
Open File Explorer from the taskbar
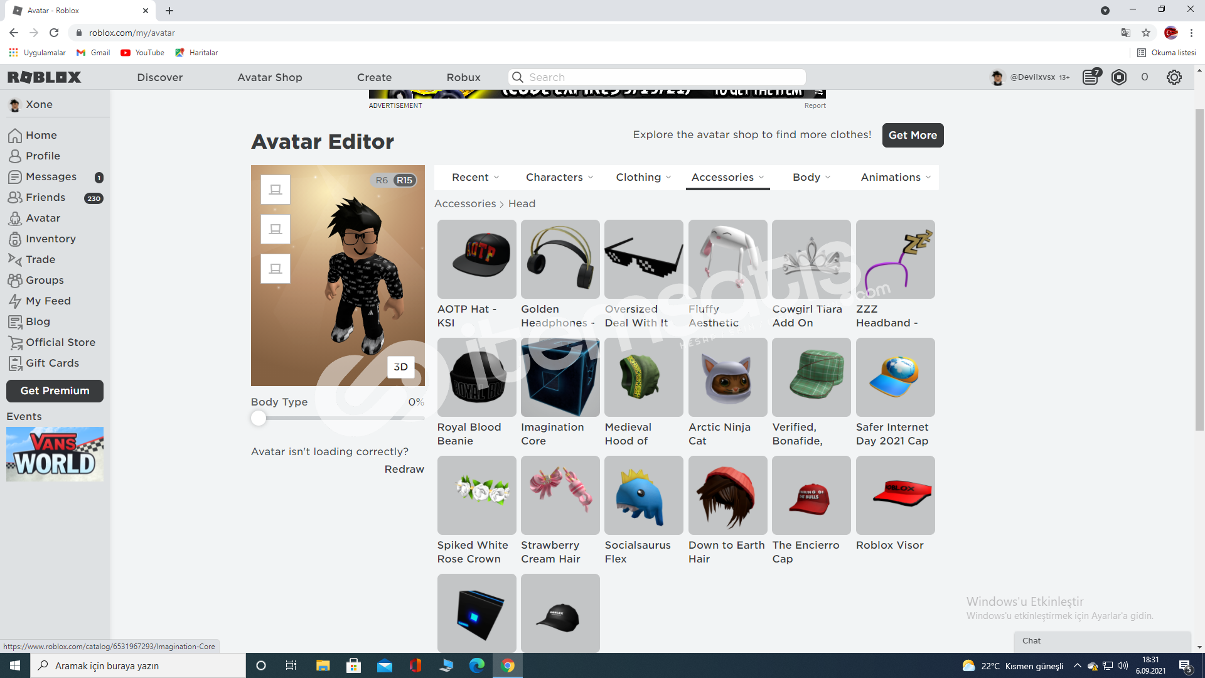[323, 665]
